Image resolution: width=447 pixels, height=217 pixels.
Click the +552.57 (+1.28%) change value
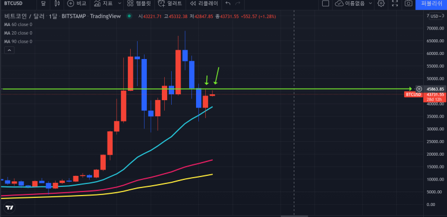[x=258, y=17]
